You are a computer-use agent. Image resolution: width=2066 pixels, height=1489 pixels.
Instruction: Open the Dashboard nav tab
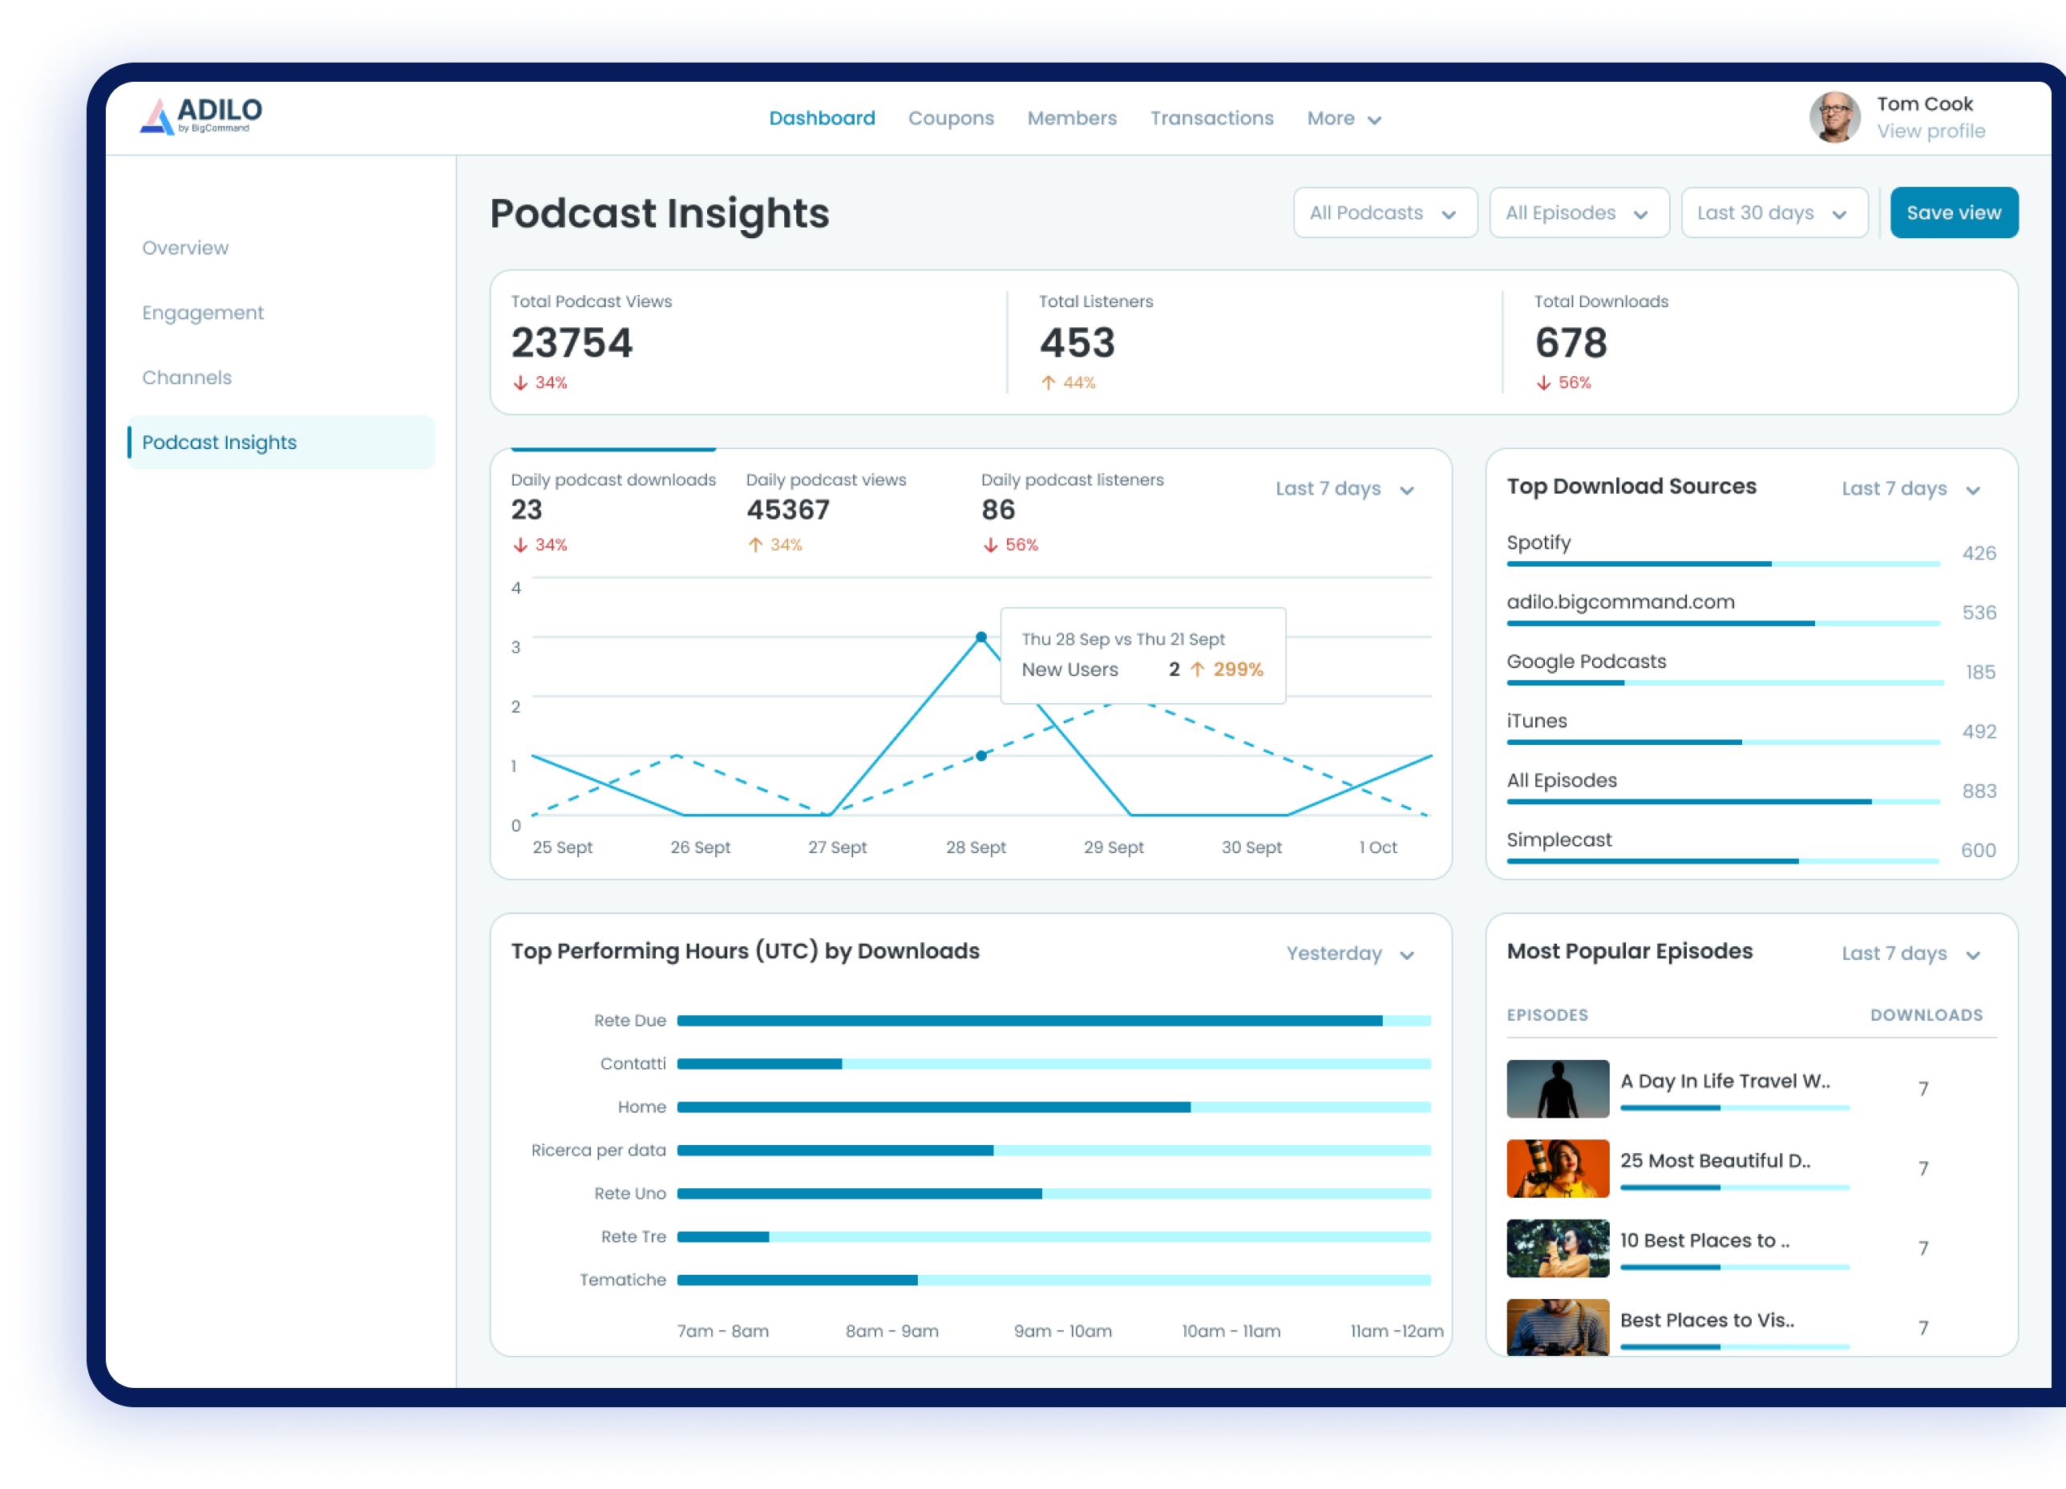[822, 119]
